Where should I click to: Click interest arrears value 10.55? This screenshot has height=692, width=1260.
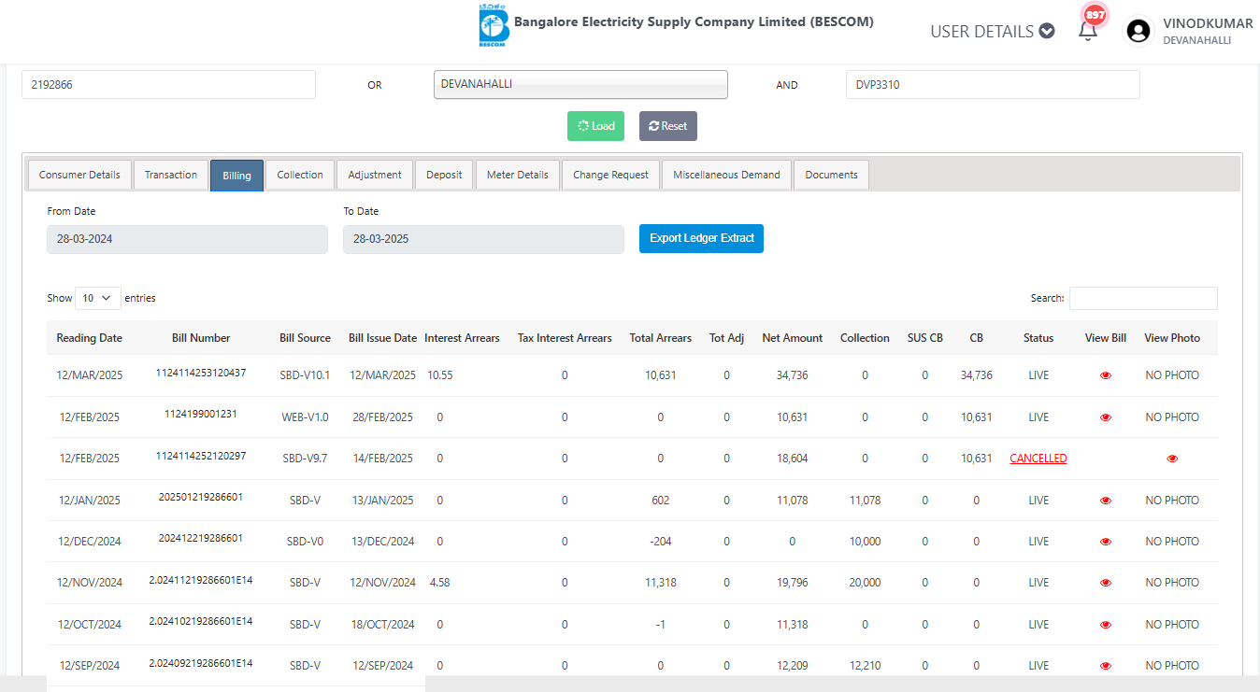(440, 375)
